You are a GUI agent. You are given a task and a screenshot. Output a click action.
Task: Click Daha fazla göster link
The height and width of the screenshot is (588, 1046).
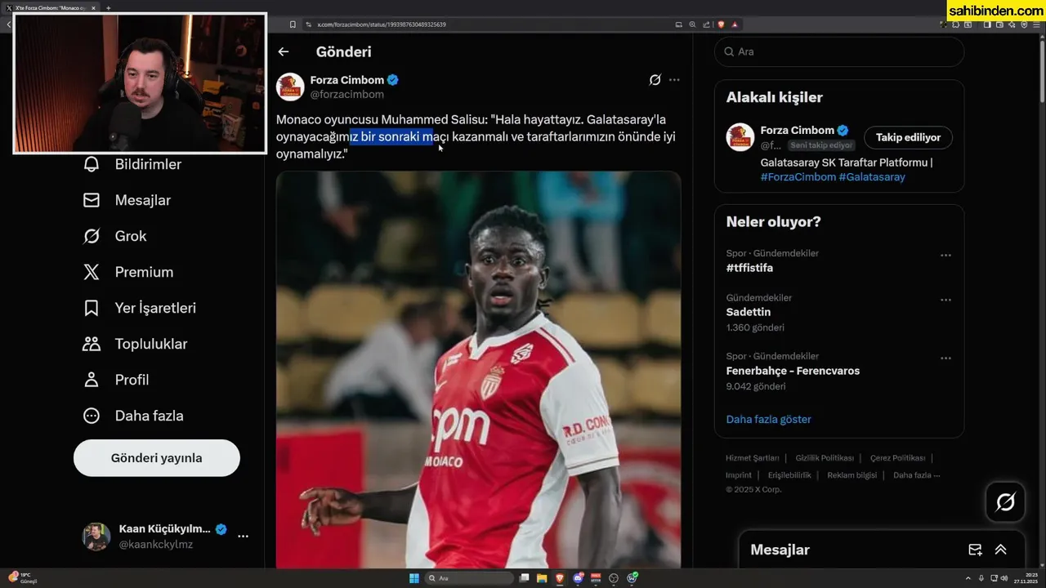pyautogui.click(x=769, y=419)
